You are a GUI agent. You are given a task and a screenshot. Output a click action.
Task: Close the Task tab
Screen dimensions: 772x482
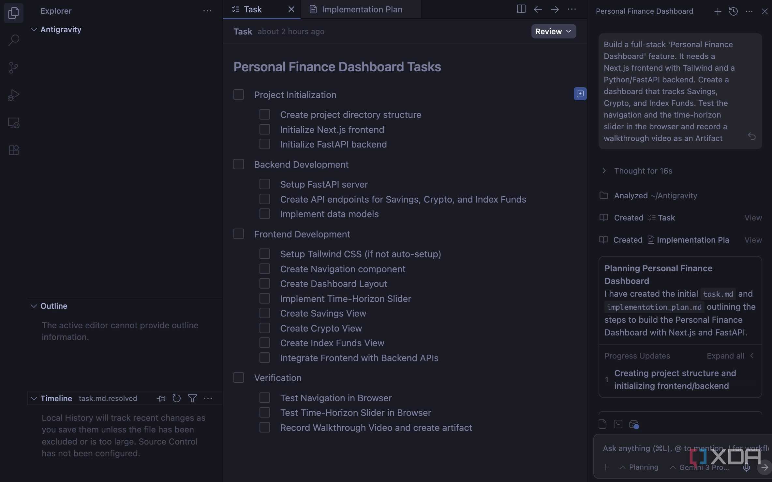coord(291,9)
